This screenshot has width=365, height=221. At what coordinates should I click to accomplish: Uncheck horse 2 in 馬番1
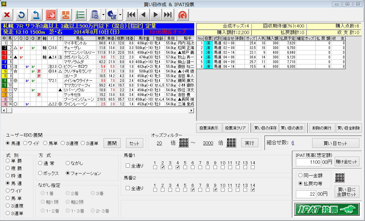tap(162, 167)
